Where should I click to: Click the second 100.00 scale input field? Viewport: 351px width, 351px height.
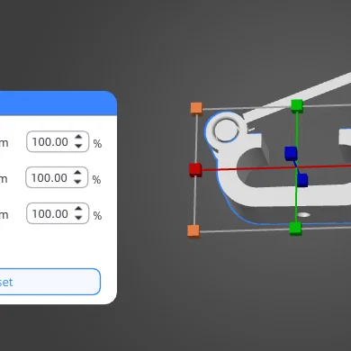57,177
